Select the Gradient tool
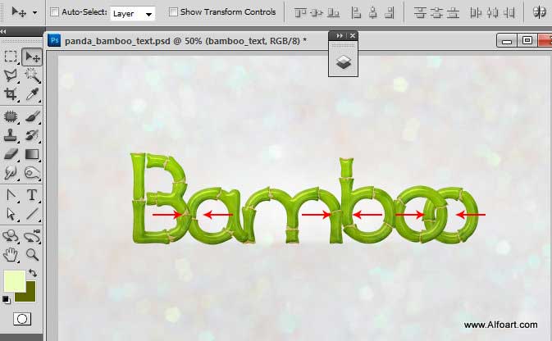The height and width of the screenshot is (341, 552). pyautogui.click(x=33, y=153)
